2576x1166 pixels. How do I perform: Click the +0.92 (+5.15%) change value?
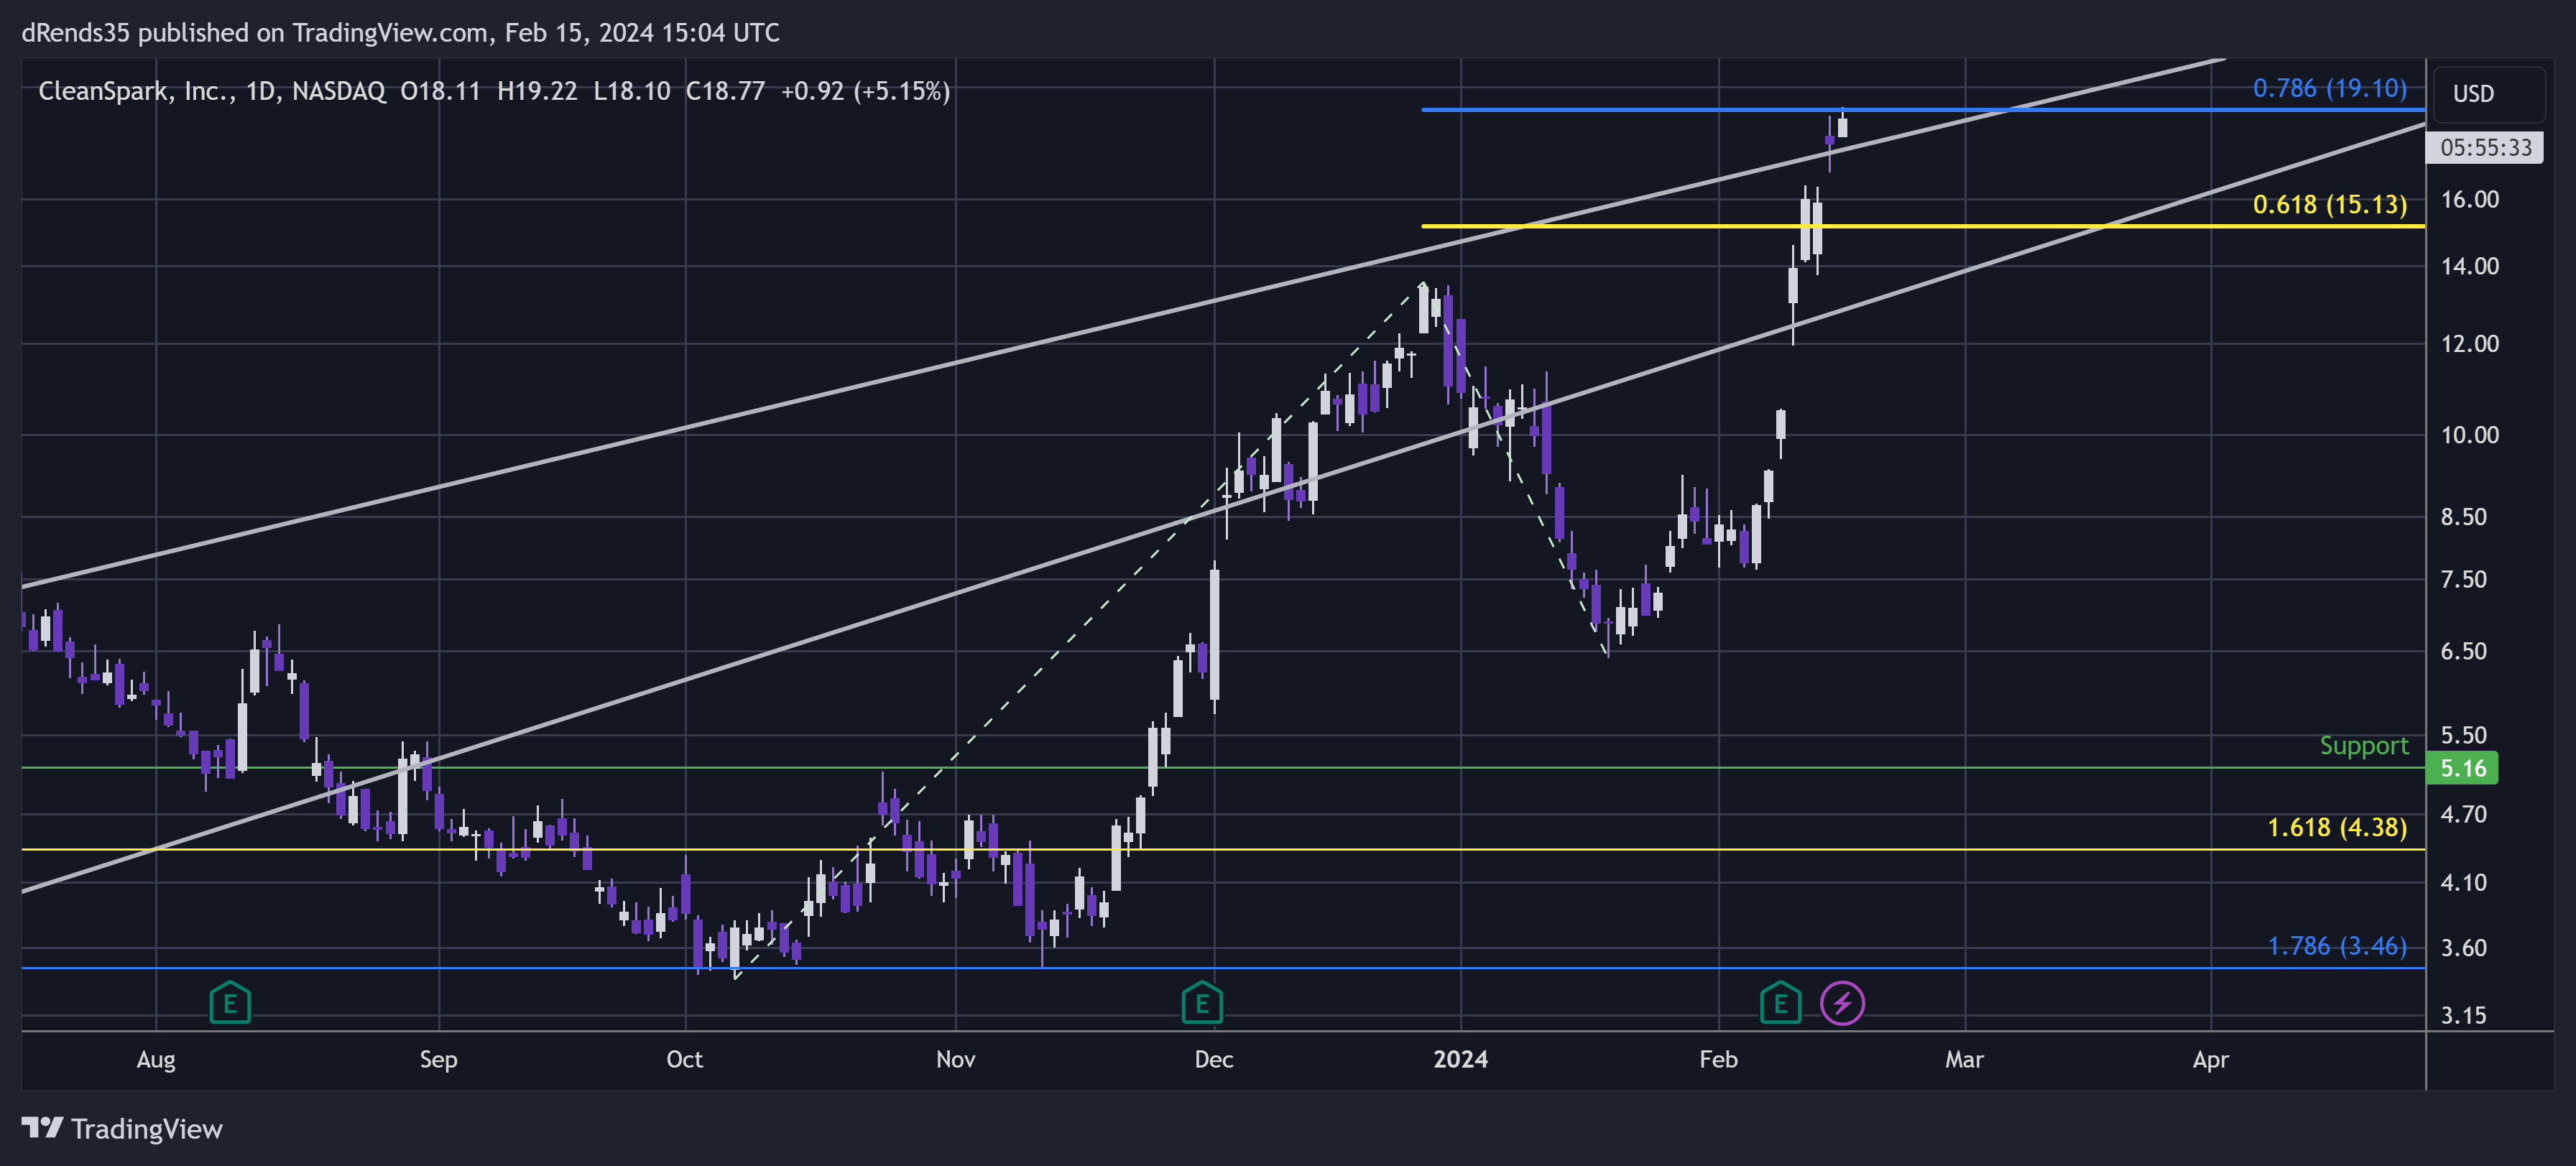[865, 91]
